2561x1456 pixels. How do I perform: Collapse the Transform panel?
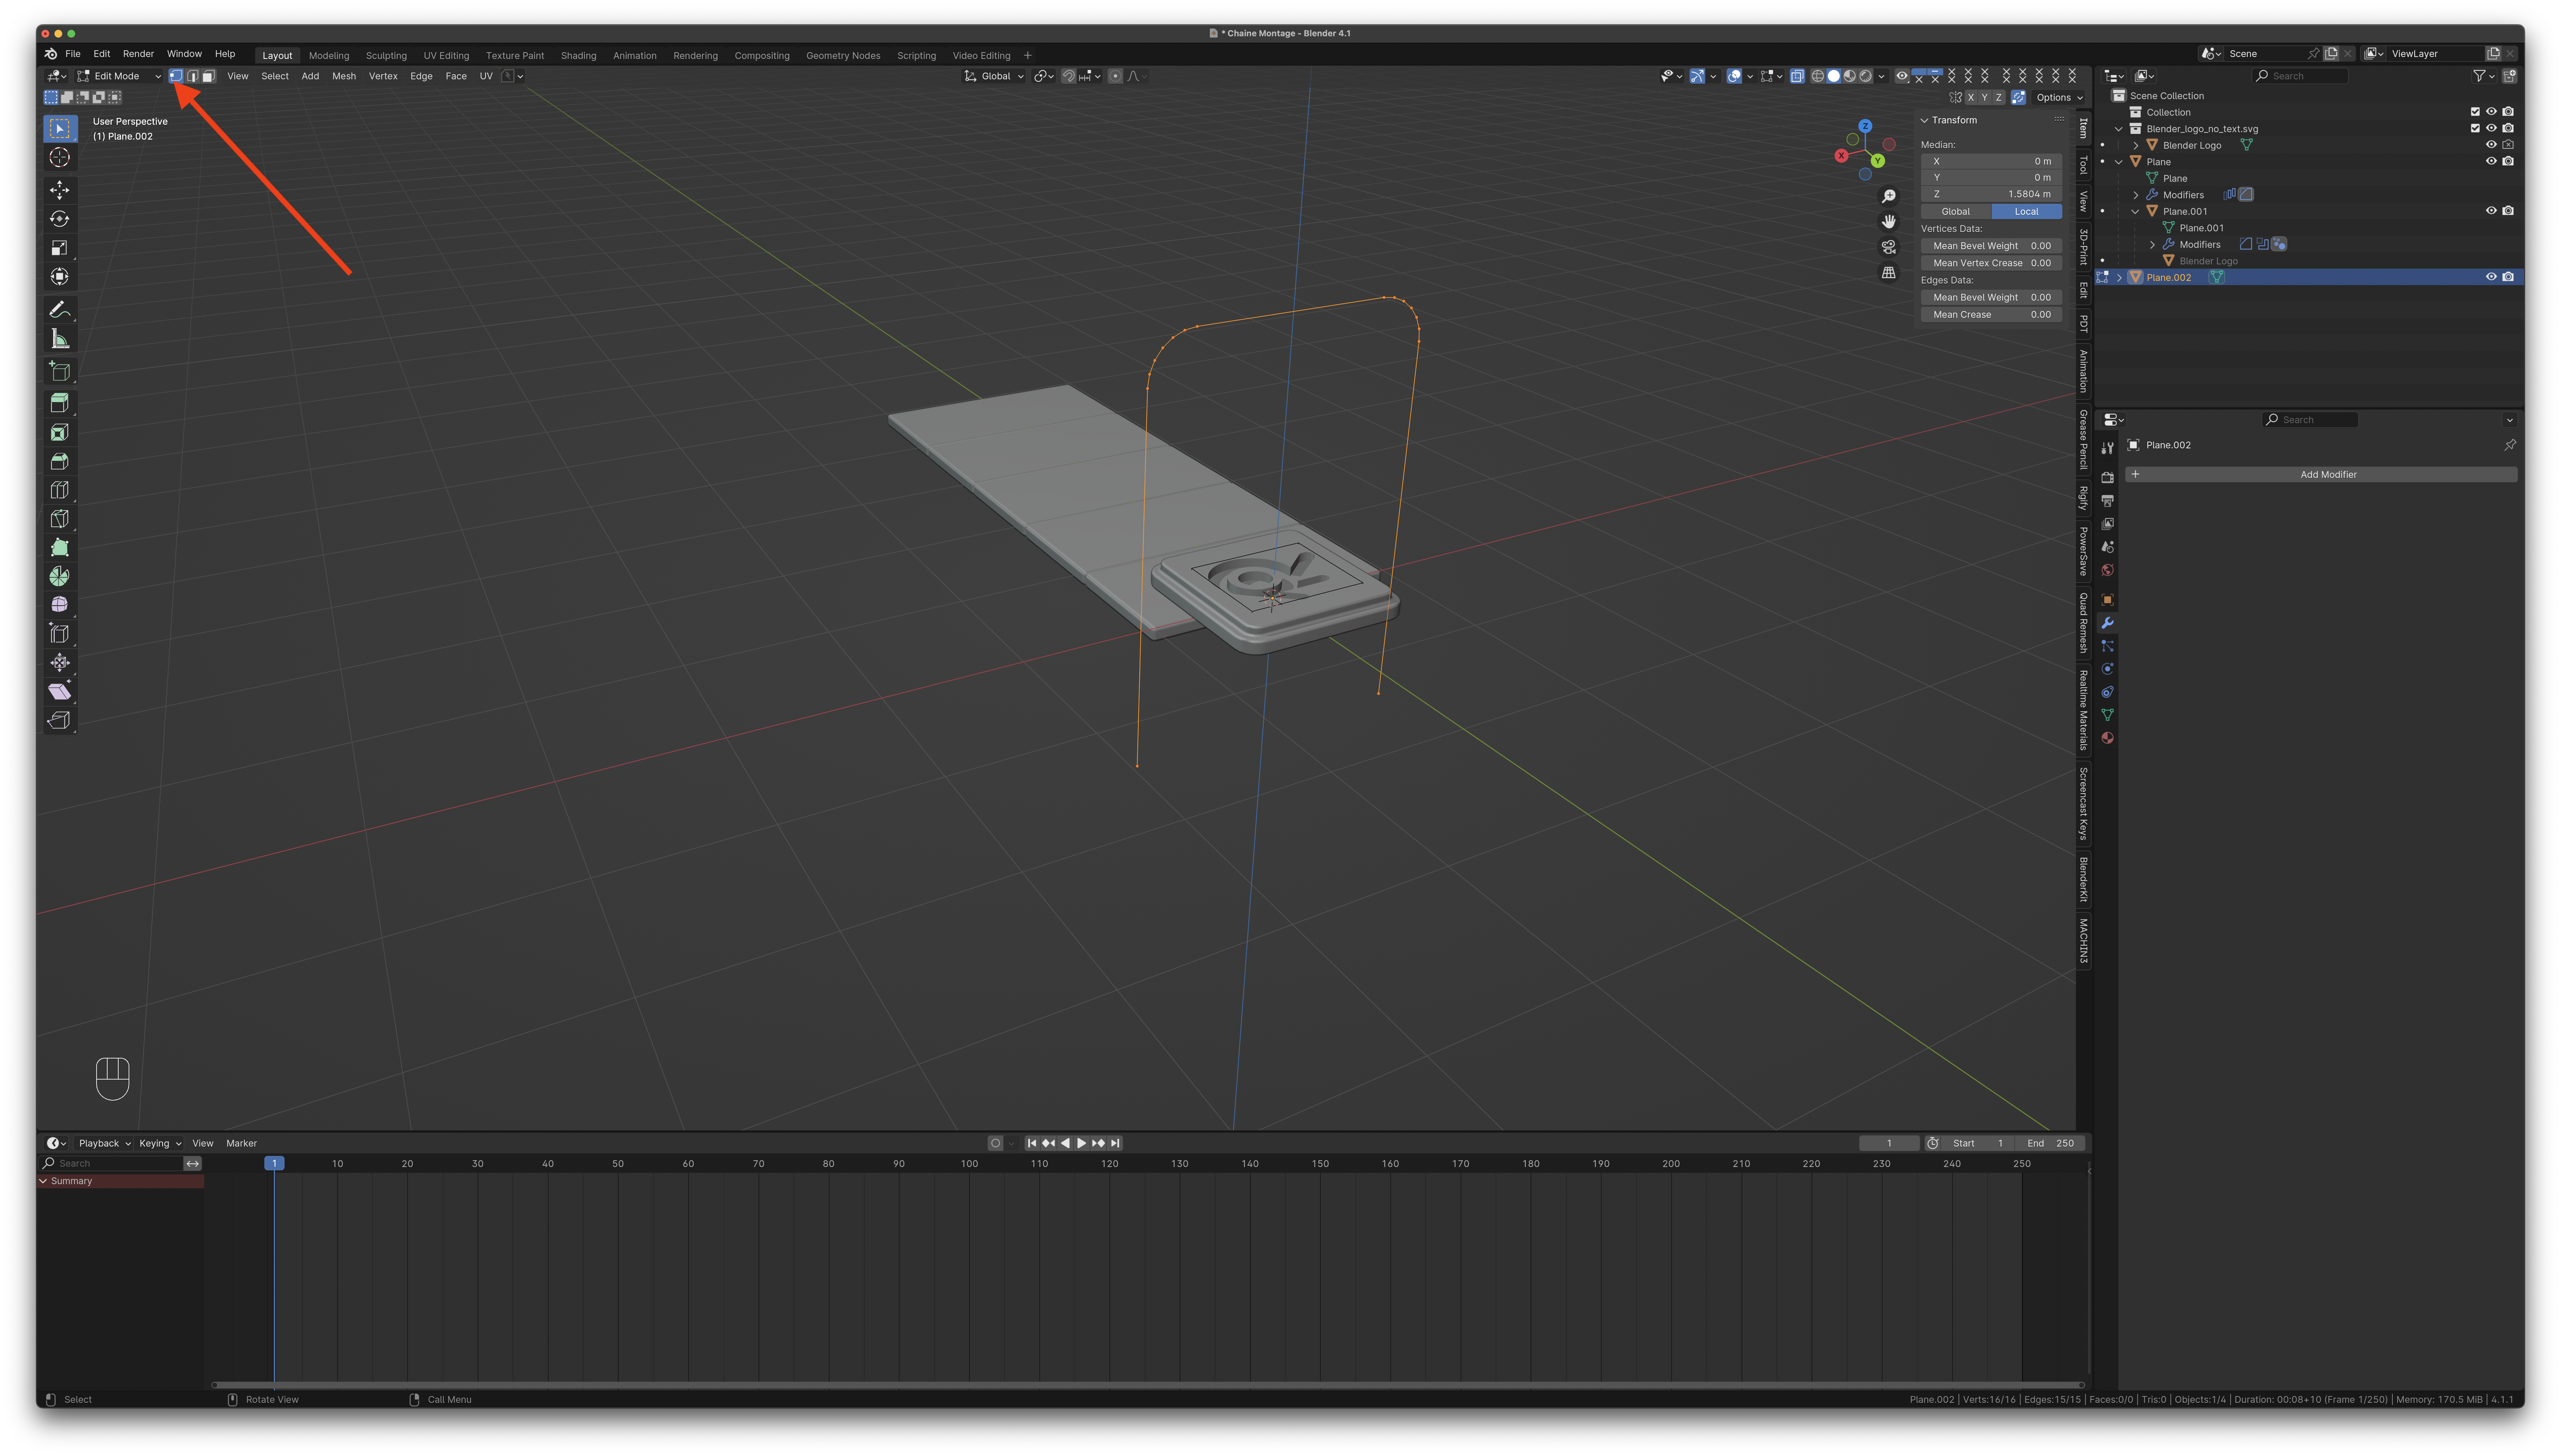coord(1924,120)
